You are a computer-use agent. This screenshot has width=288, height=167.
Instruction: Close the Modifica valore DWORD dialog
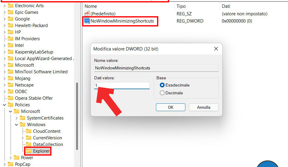click(x=216, y=49)
